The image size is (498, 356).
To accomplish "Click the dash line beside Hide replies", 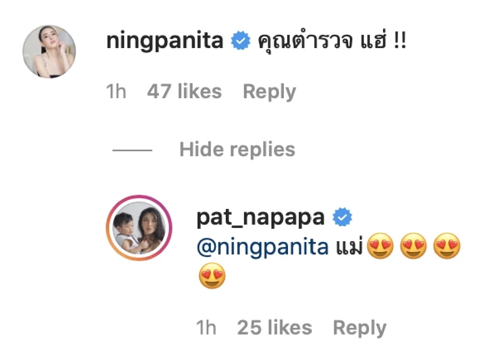I will point(132,150).
